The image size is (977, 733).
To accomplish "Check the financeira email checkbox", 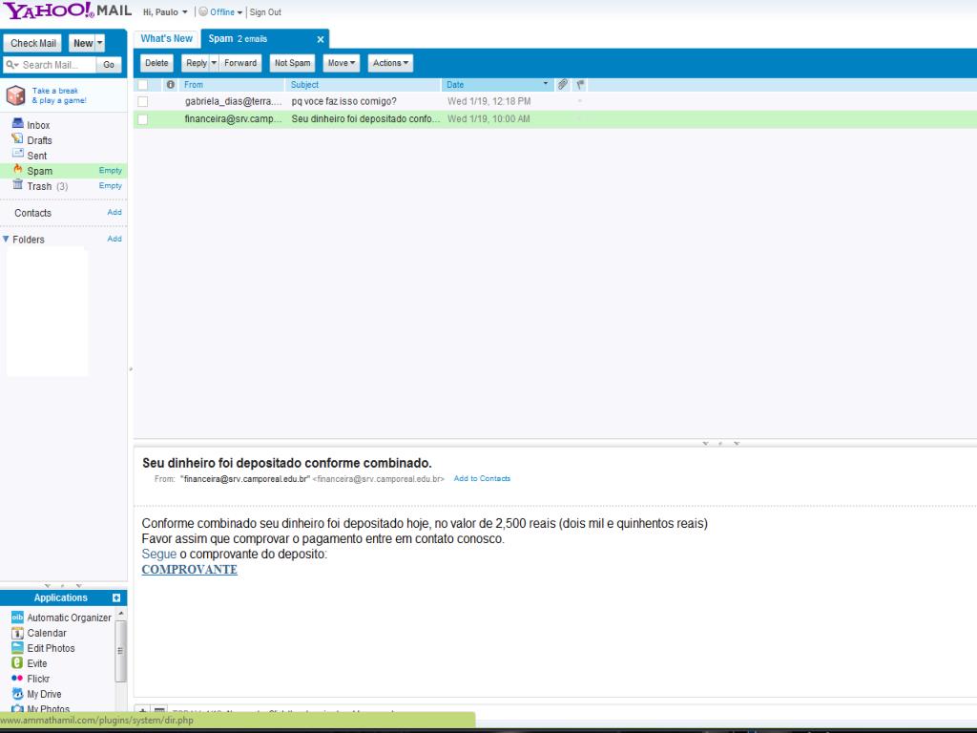I will [x=143, y=119].
